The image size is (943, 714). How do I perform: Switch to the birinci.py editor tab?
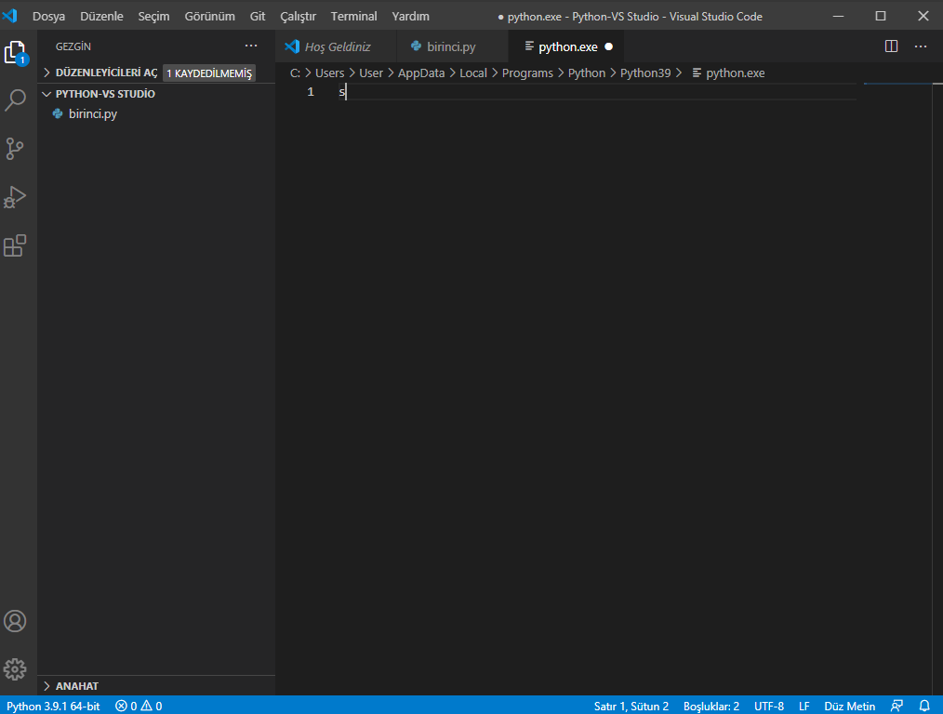[452, 46]
